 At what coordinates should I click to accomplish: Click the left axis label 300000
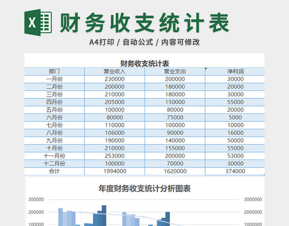pyautogui.click(x=36, y=199)
